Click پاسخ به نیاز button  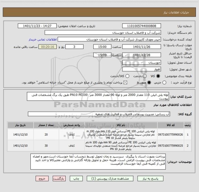click(x=150, y=179)
